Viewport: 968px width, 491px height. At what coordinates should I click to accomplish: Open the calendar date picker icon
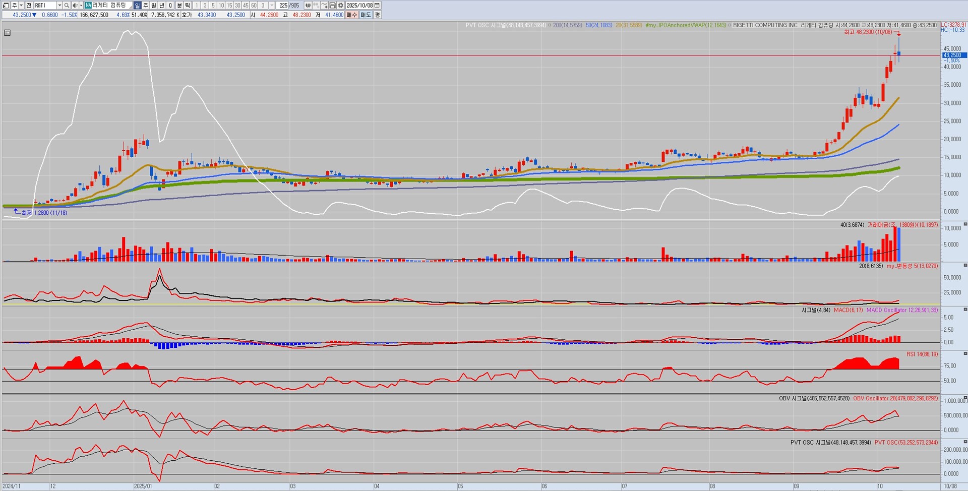377,6
